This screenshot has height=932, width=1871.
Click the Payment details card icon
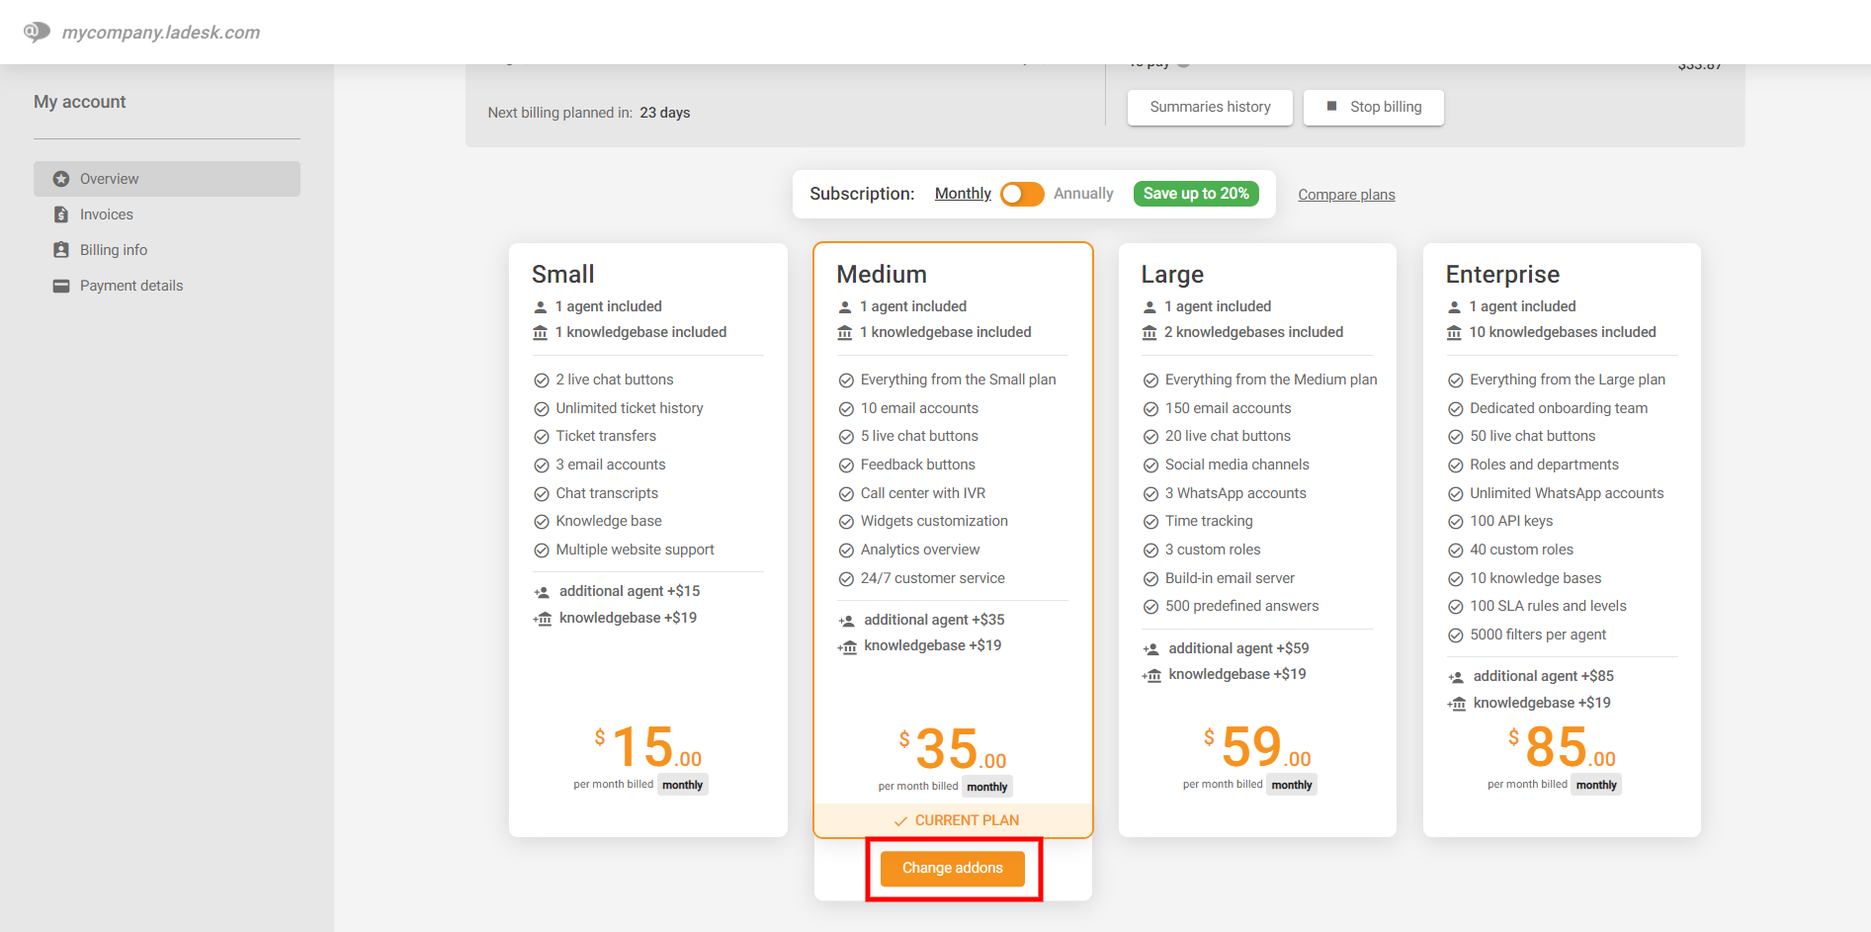pos(61,286)
